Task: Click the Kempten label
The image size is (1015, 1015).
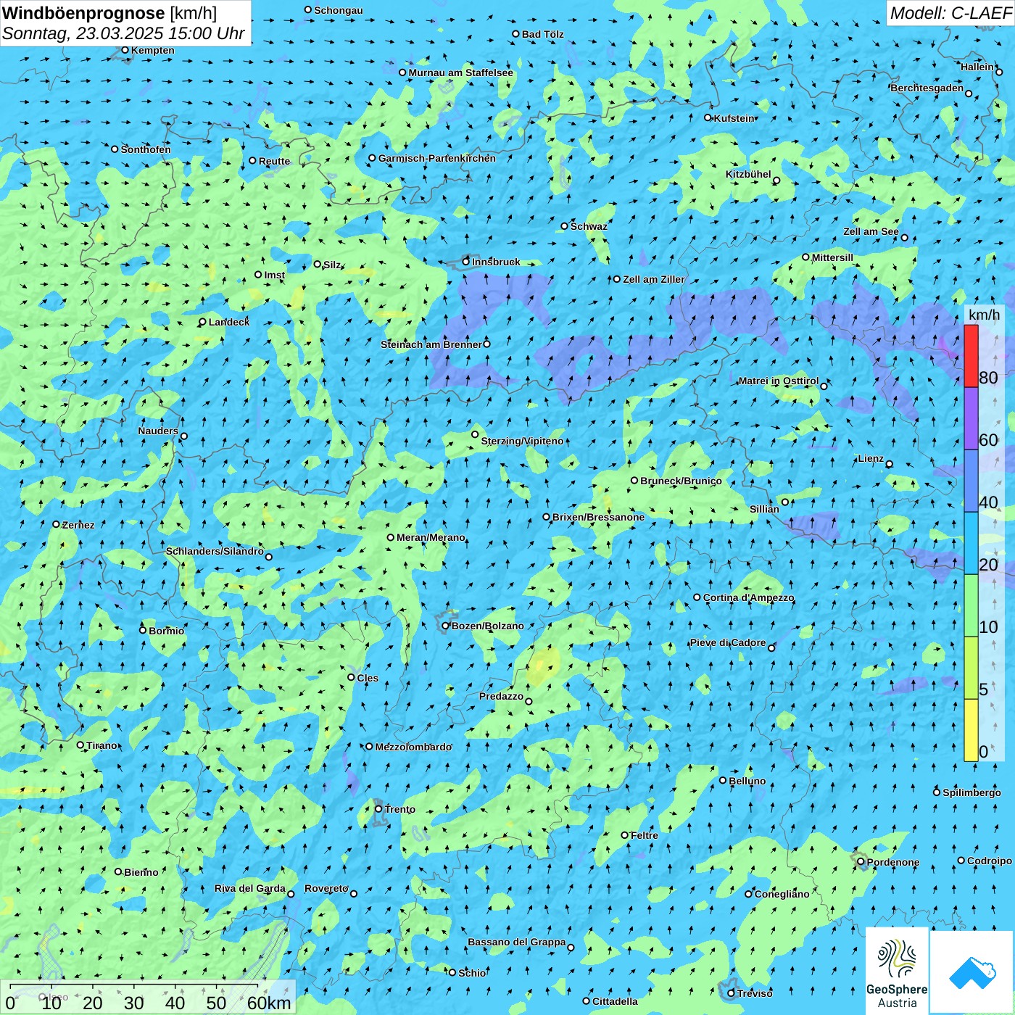Action: click(x=152, y=50)
